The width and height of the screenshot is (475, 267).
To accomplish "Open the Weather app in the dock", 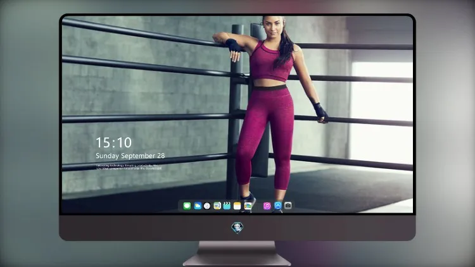I will (198, 206).
